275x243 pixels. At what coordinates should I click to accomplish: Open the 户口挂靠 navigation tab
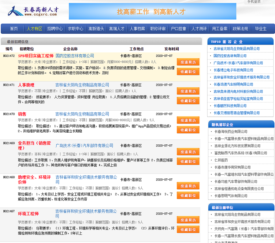178,29
